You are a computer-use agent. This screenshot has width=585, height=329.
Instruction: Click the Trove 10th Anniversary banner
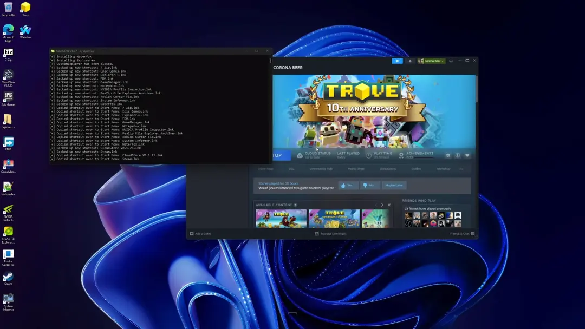[374, 111]
